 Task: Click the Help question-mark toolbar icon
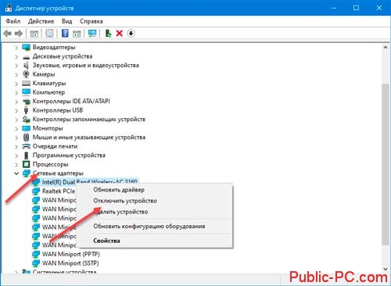65,34
